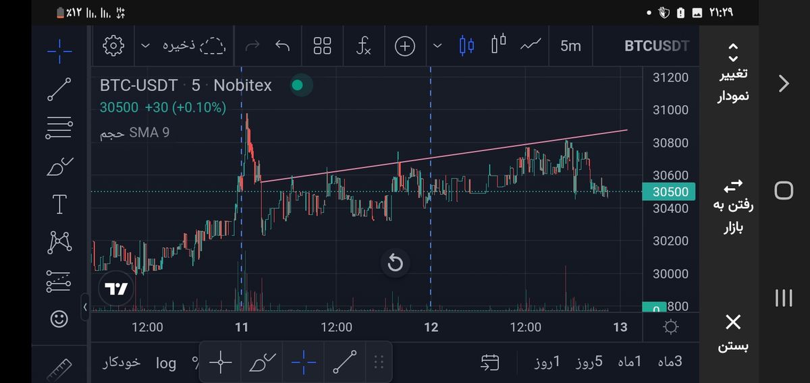Expand dropdown beside the add compare button

tap(437, 46)
